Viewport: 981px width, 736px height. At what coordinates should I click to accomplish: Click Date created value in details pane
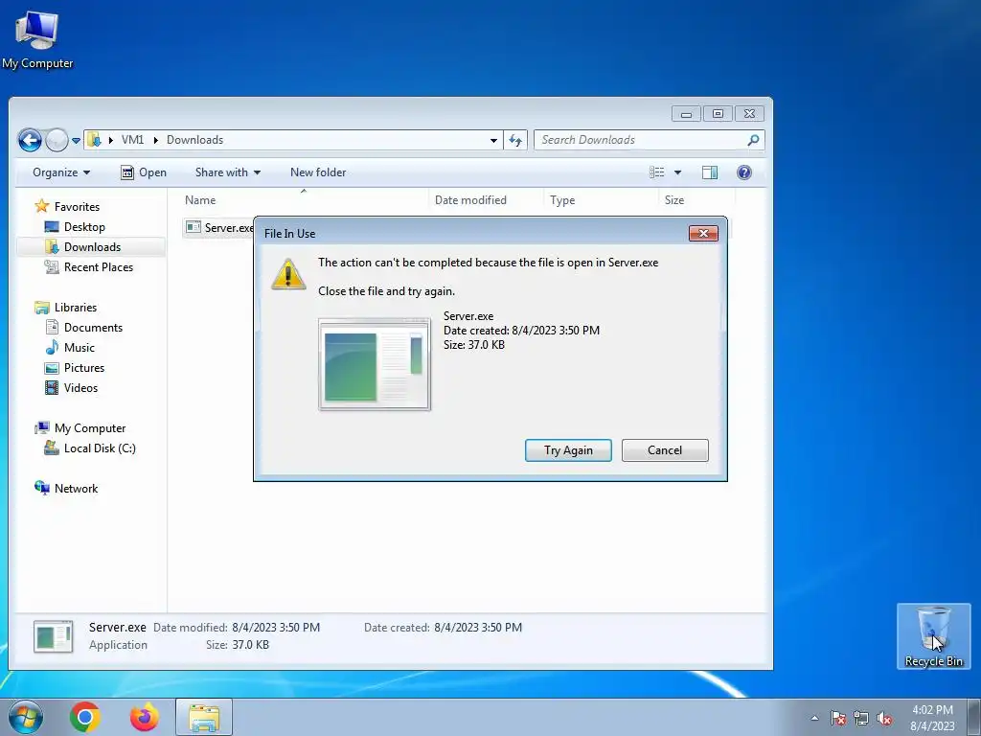pyautogui.click(x=478, y=628)
